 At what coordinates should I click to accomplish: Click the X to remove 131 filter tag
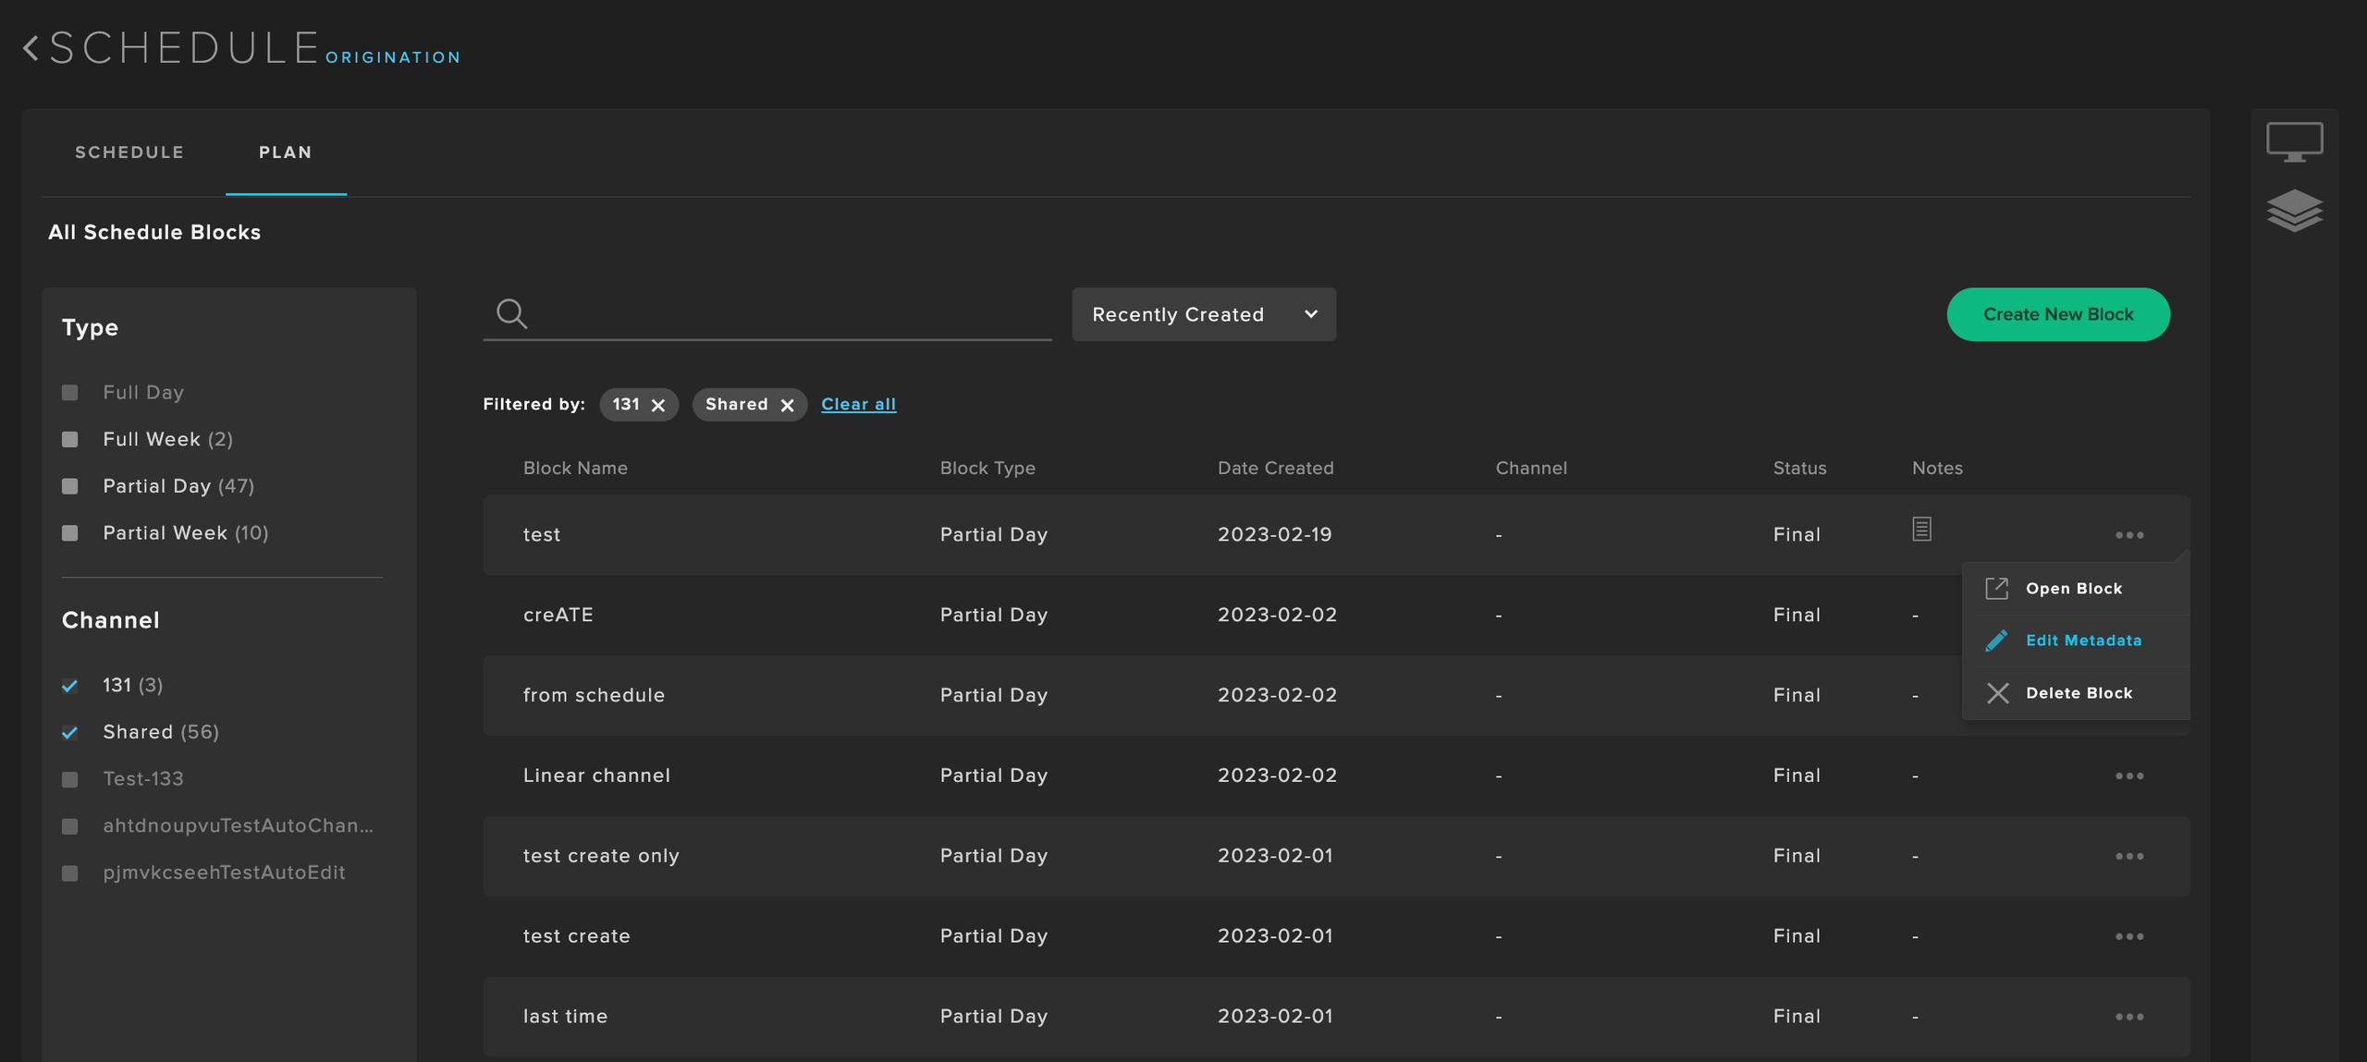[659, 403]
